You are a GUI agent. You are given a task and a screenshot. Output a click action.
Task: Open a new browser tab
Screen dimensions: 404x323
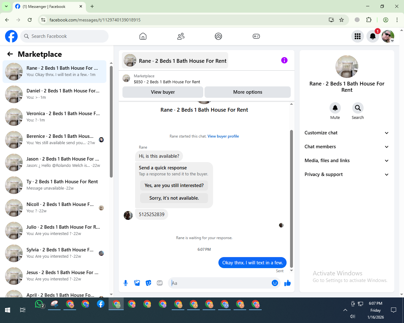pos(92,6)
